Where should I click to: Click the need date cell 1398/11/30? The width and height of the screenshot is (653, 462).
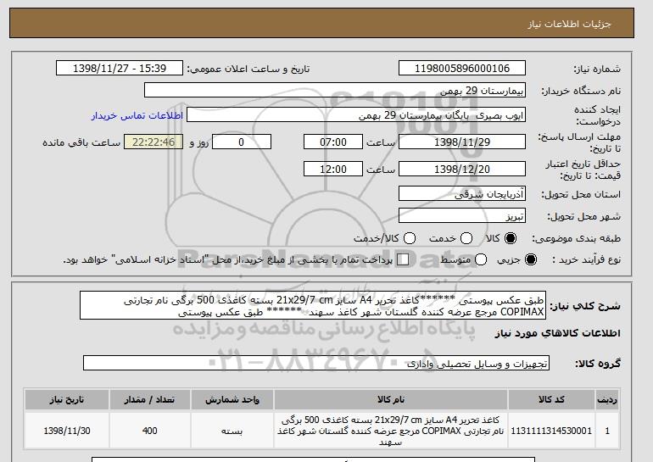67,431
